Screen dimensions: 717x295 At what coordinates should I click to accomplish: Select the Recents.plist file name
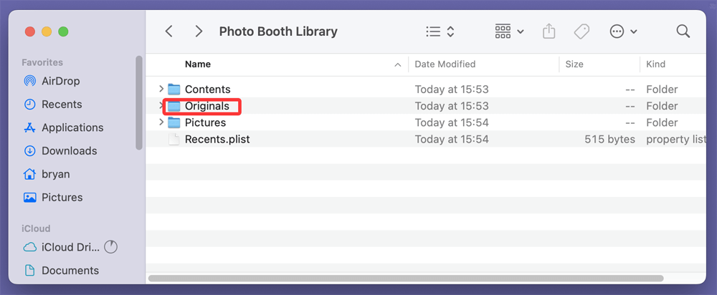217,140
